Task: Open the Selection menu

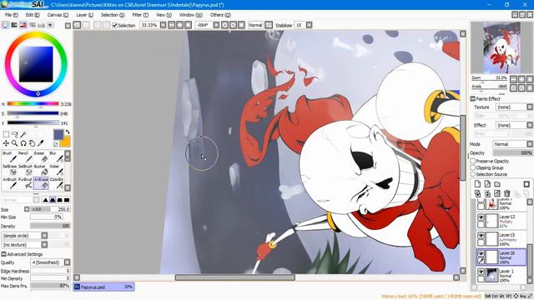Action: 113,15
